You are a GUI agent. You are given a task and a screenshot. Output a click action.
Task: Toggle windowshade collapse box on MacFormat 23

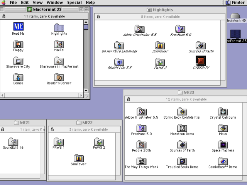(x=86, y=9)
